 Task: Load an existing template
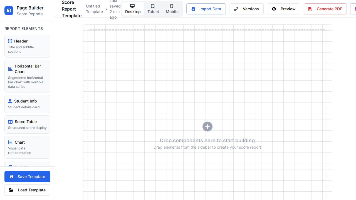pyautogui.click(x=27, y=190)
